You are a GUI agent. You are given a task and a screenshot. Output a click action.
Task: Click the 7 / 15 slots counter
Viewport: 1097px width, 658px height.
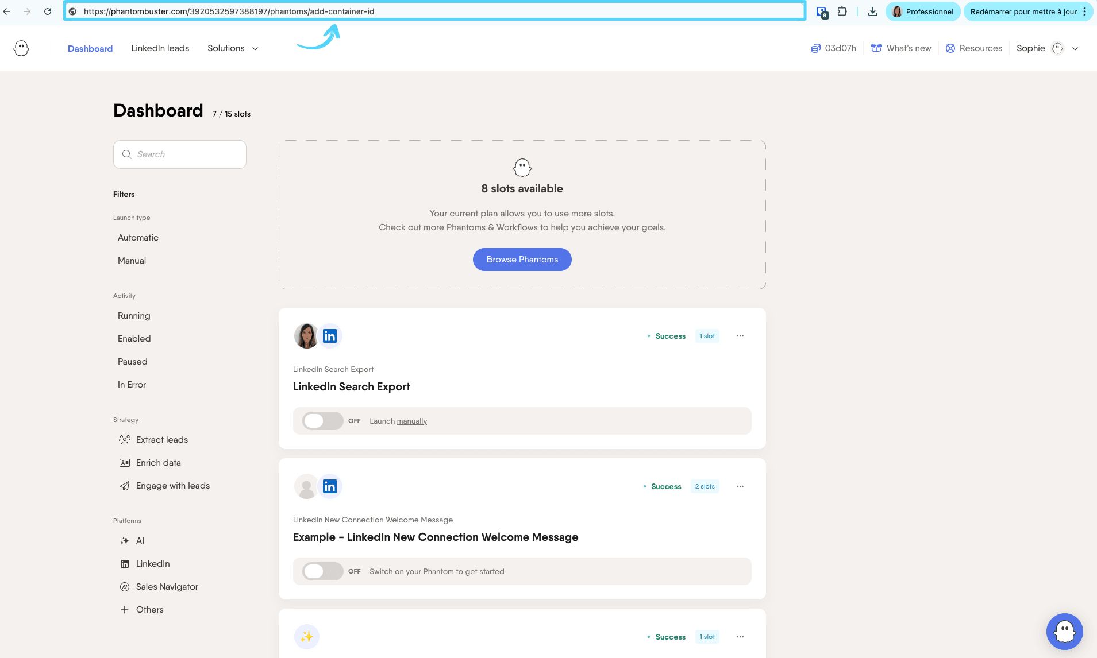coord(232,114)
